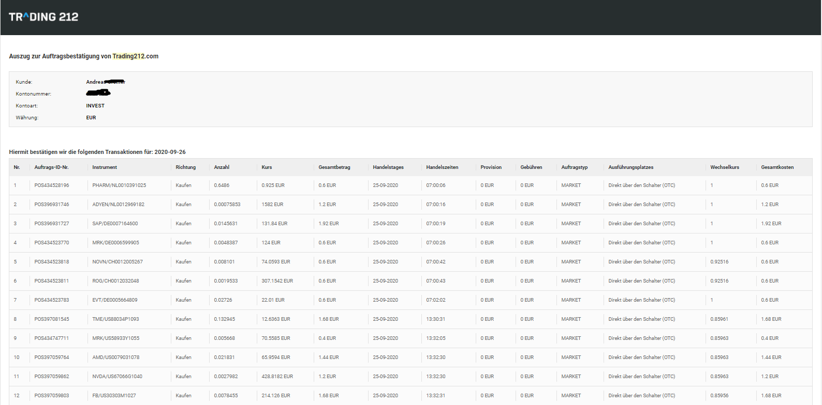Select order ID POS397081545
This screenshot has width=822, height=405.
pyautogui.click(x=52, y=319)
